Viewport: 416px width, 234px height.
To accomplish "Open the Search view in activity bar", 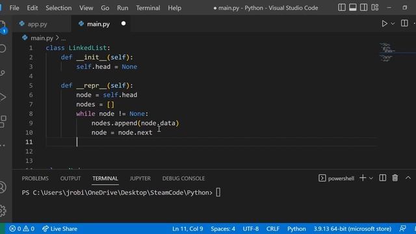I will pyautogui.click(x=3, y=49).
